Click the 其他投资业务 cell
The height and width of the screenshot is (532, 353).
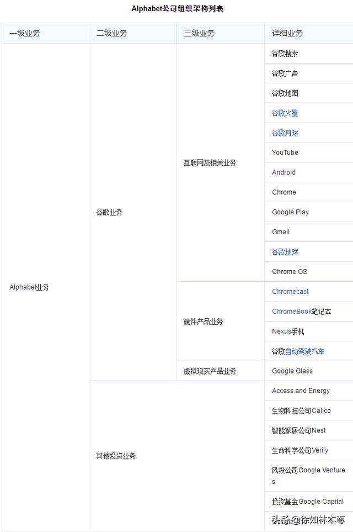point(176,456)
